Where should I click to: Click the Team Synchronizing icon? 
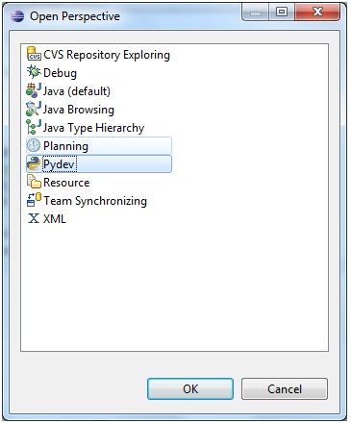(x=34, y=200)
